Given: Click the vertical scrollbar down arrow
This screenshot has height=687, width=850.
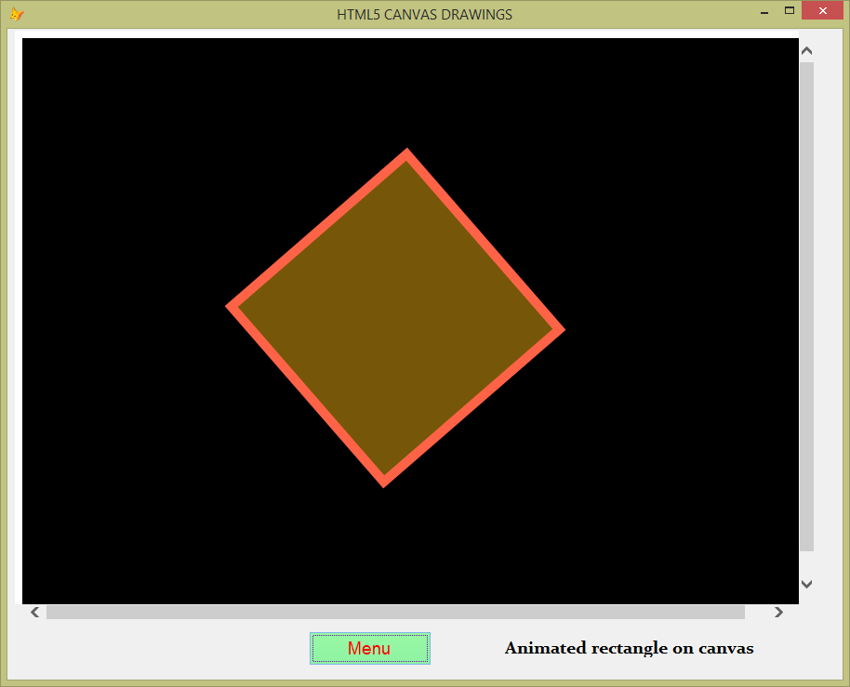Looking at the screenshot, I should (806, 584).
